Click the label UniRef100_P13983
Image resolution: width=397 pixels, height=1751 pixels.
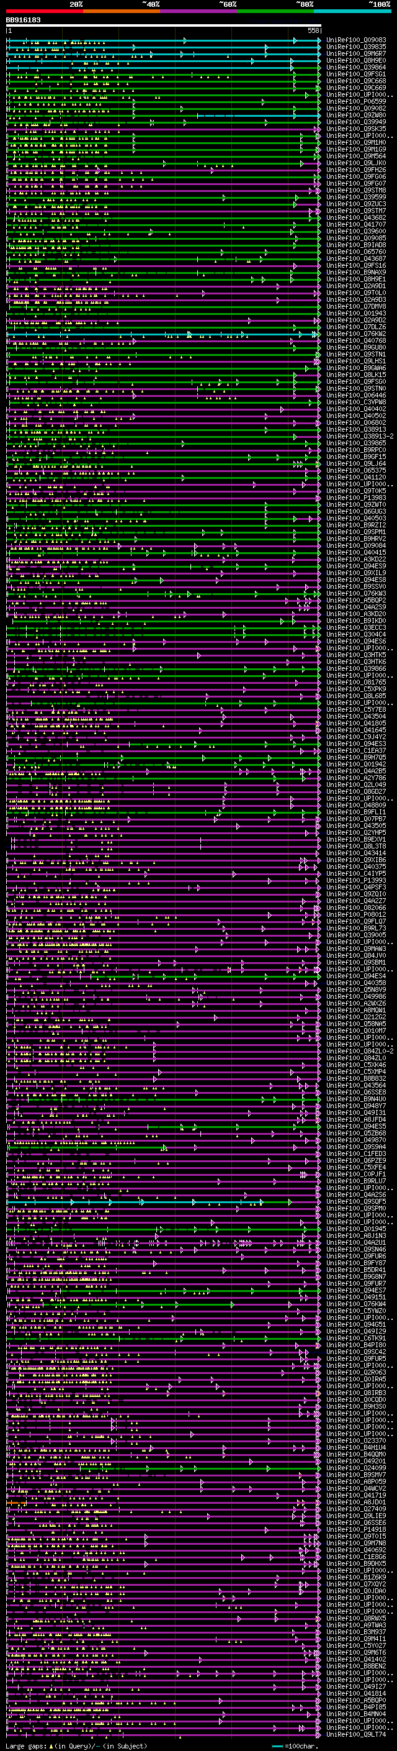pyautogui.click(x=356, y=498)
